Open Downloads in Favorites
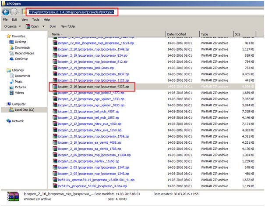This screenshot has height=207, width=265. pyautogui.click(x=20, y=47)
